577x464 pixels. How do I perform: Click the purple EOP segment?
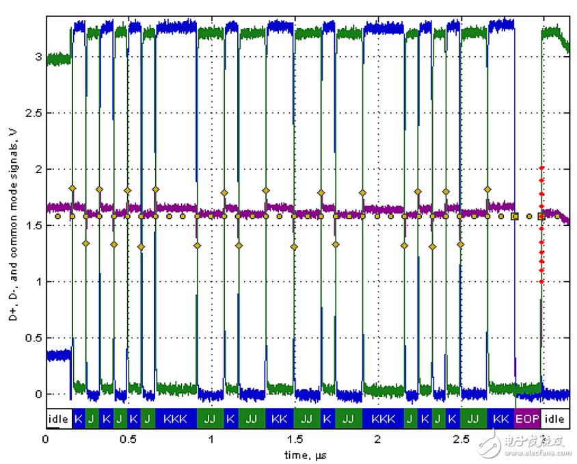pyautogui.click(x=527, y=418)
